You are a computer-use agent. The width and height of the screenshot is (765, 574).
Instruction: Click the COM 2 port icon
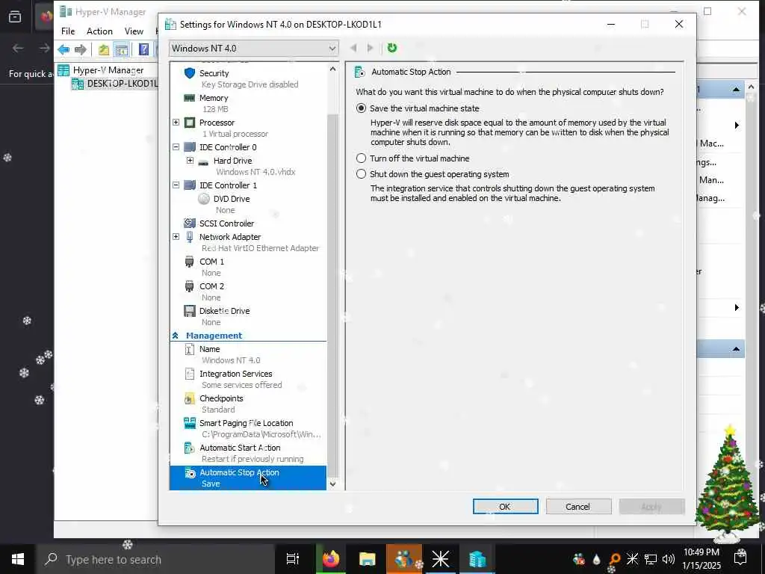[x=189, y=286]
